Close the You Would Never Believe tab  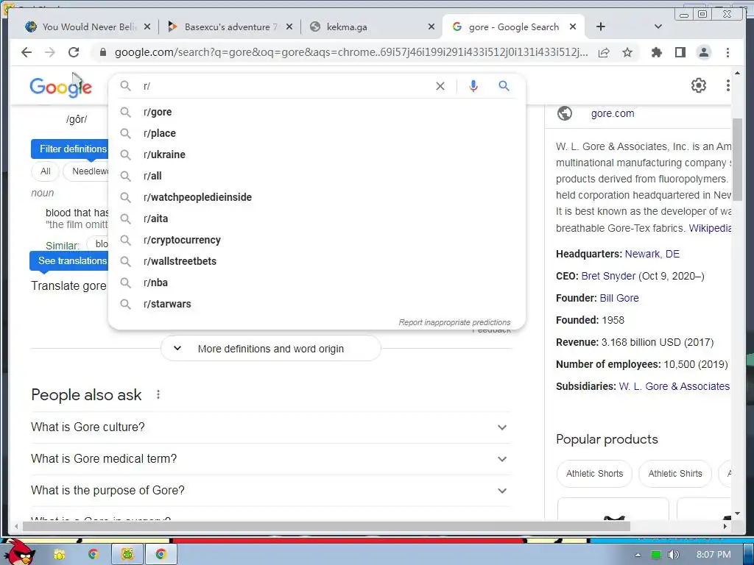point(147,27)
